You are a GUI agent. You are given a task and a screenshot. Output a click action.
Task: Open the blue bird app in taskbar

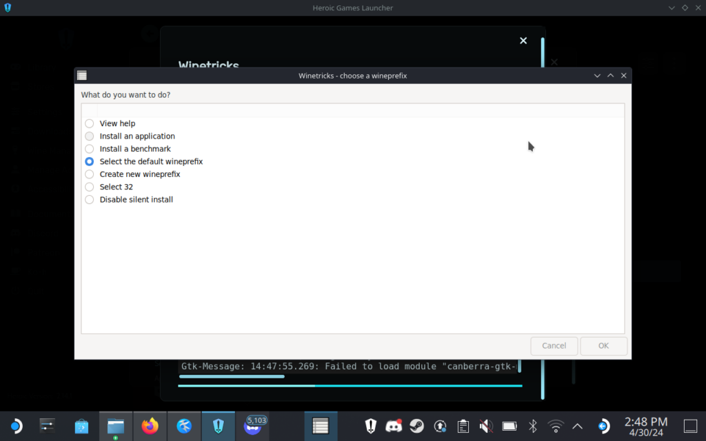[184, 426]
